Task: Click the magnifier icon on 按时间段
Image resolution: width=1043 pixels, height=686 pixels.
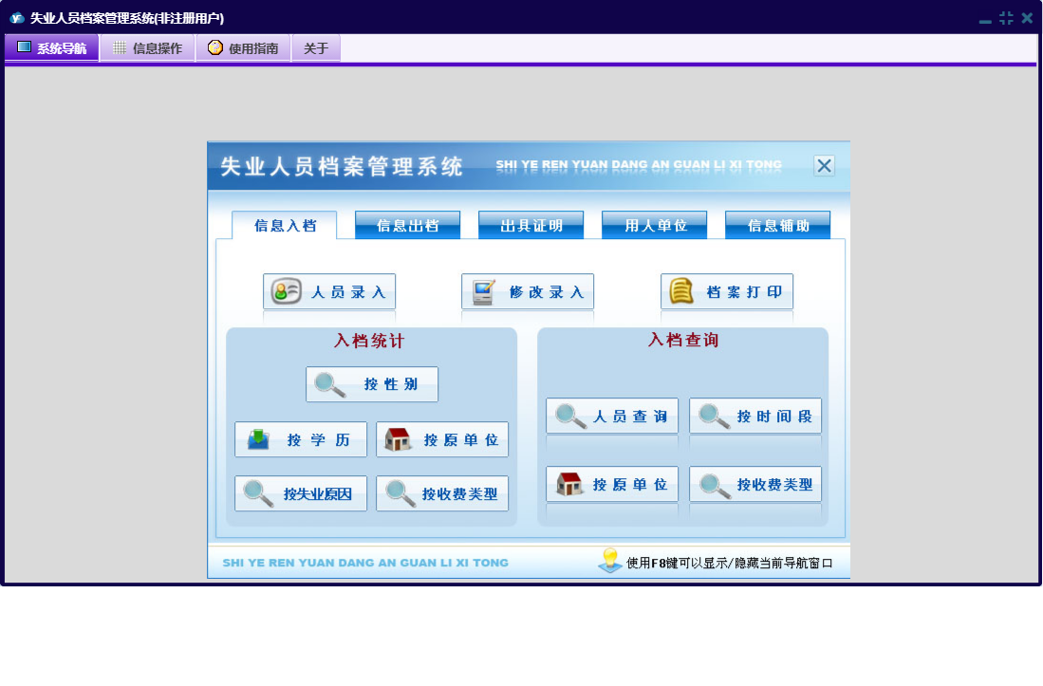Action: tap(715, 417)
